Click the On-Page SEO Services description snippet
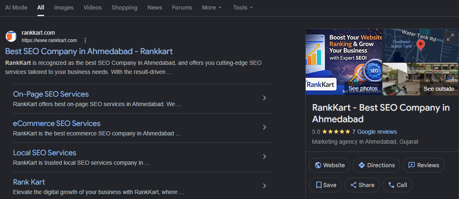459x199 pixels. point(97,104)
